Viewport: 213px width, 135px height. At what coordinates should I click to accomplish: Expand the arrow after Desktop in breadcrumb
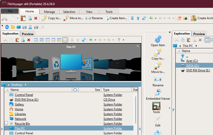tap(25, 85)
